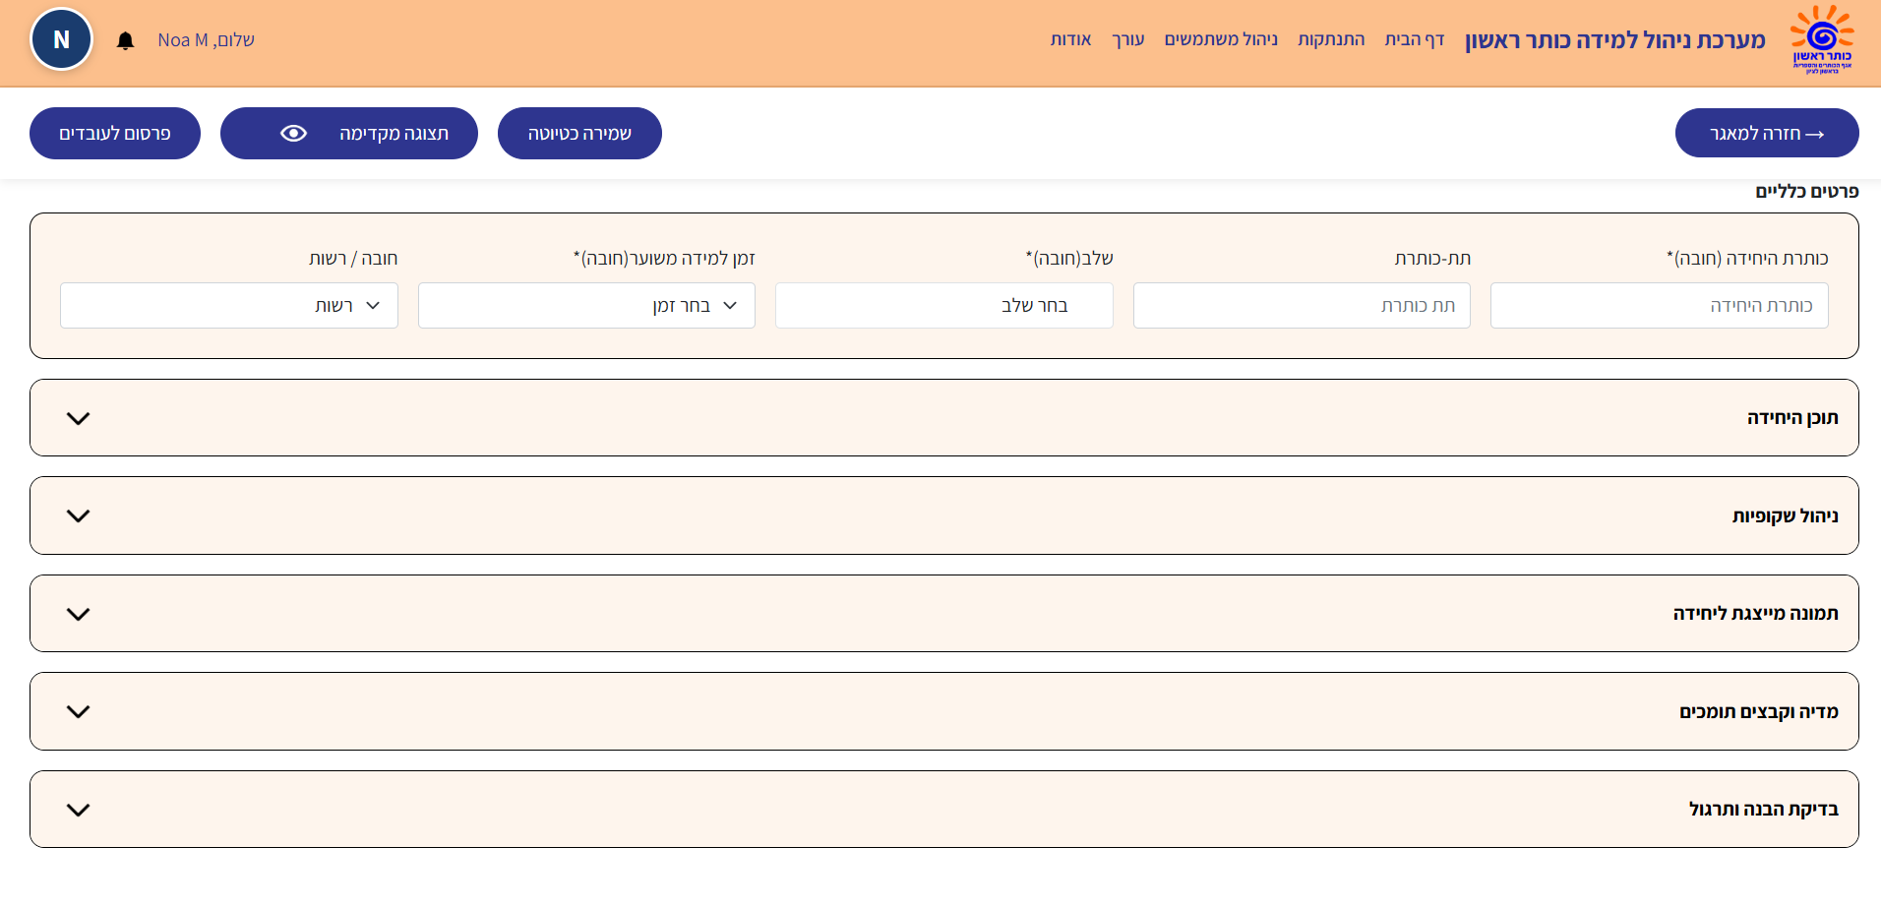Image resolution: width=1881 pixels, height=907 pixels.
Task: Open the user avatar N menu
Action: point(61,39)
